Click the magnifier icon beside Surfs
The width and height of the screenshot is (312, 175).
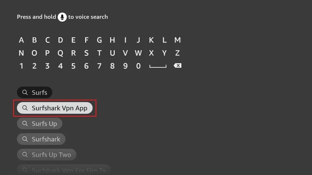[x=25, y=92]
